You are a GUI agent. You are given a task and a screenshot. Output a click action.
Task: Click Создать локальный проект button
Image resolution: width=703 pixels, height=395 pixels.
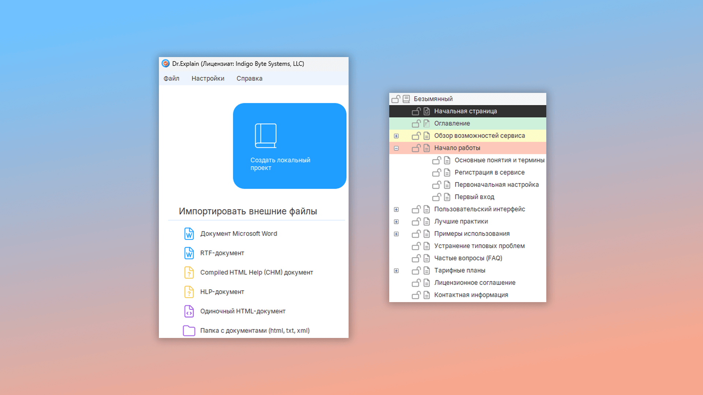[x=289, y=146]
